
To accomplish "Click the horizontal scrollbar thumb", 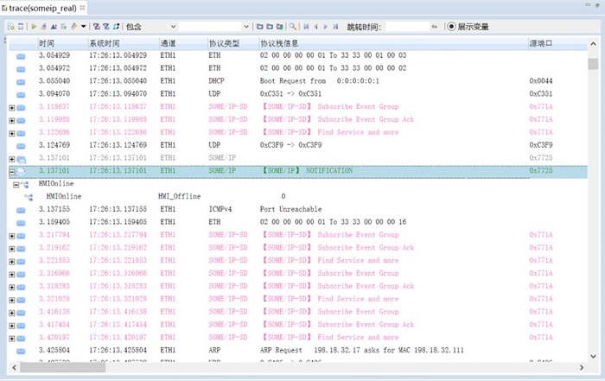I will (63, 368).
